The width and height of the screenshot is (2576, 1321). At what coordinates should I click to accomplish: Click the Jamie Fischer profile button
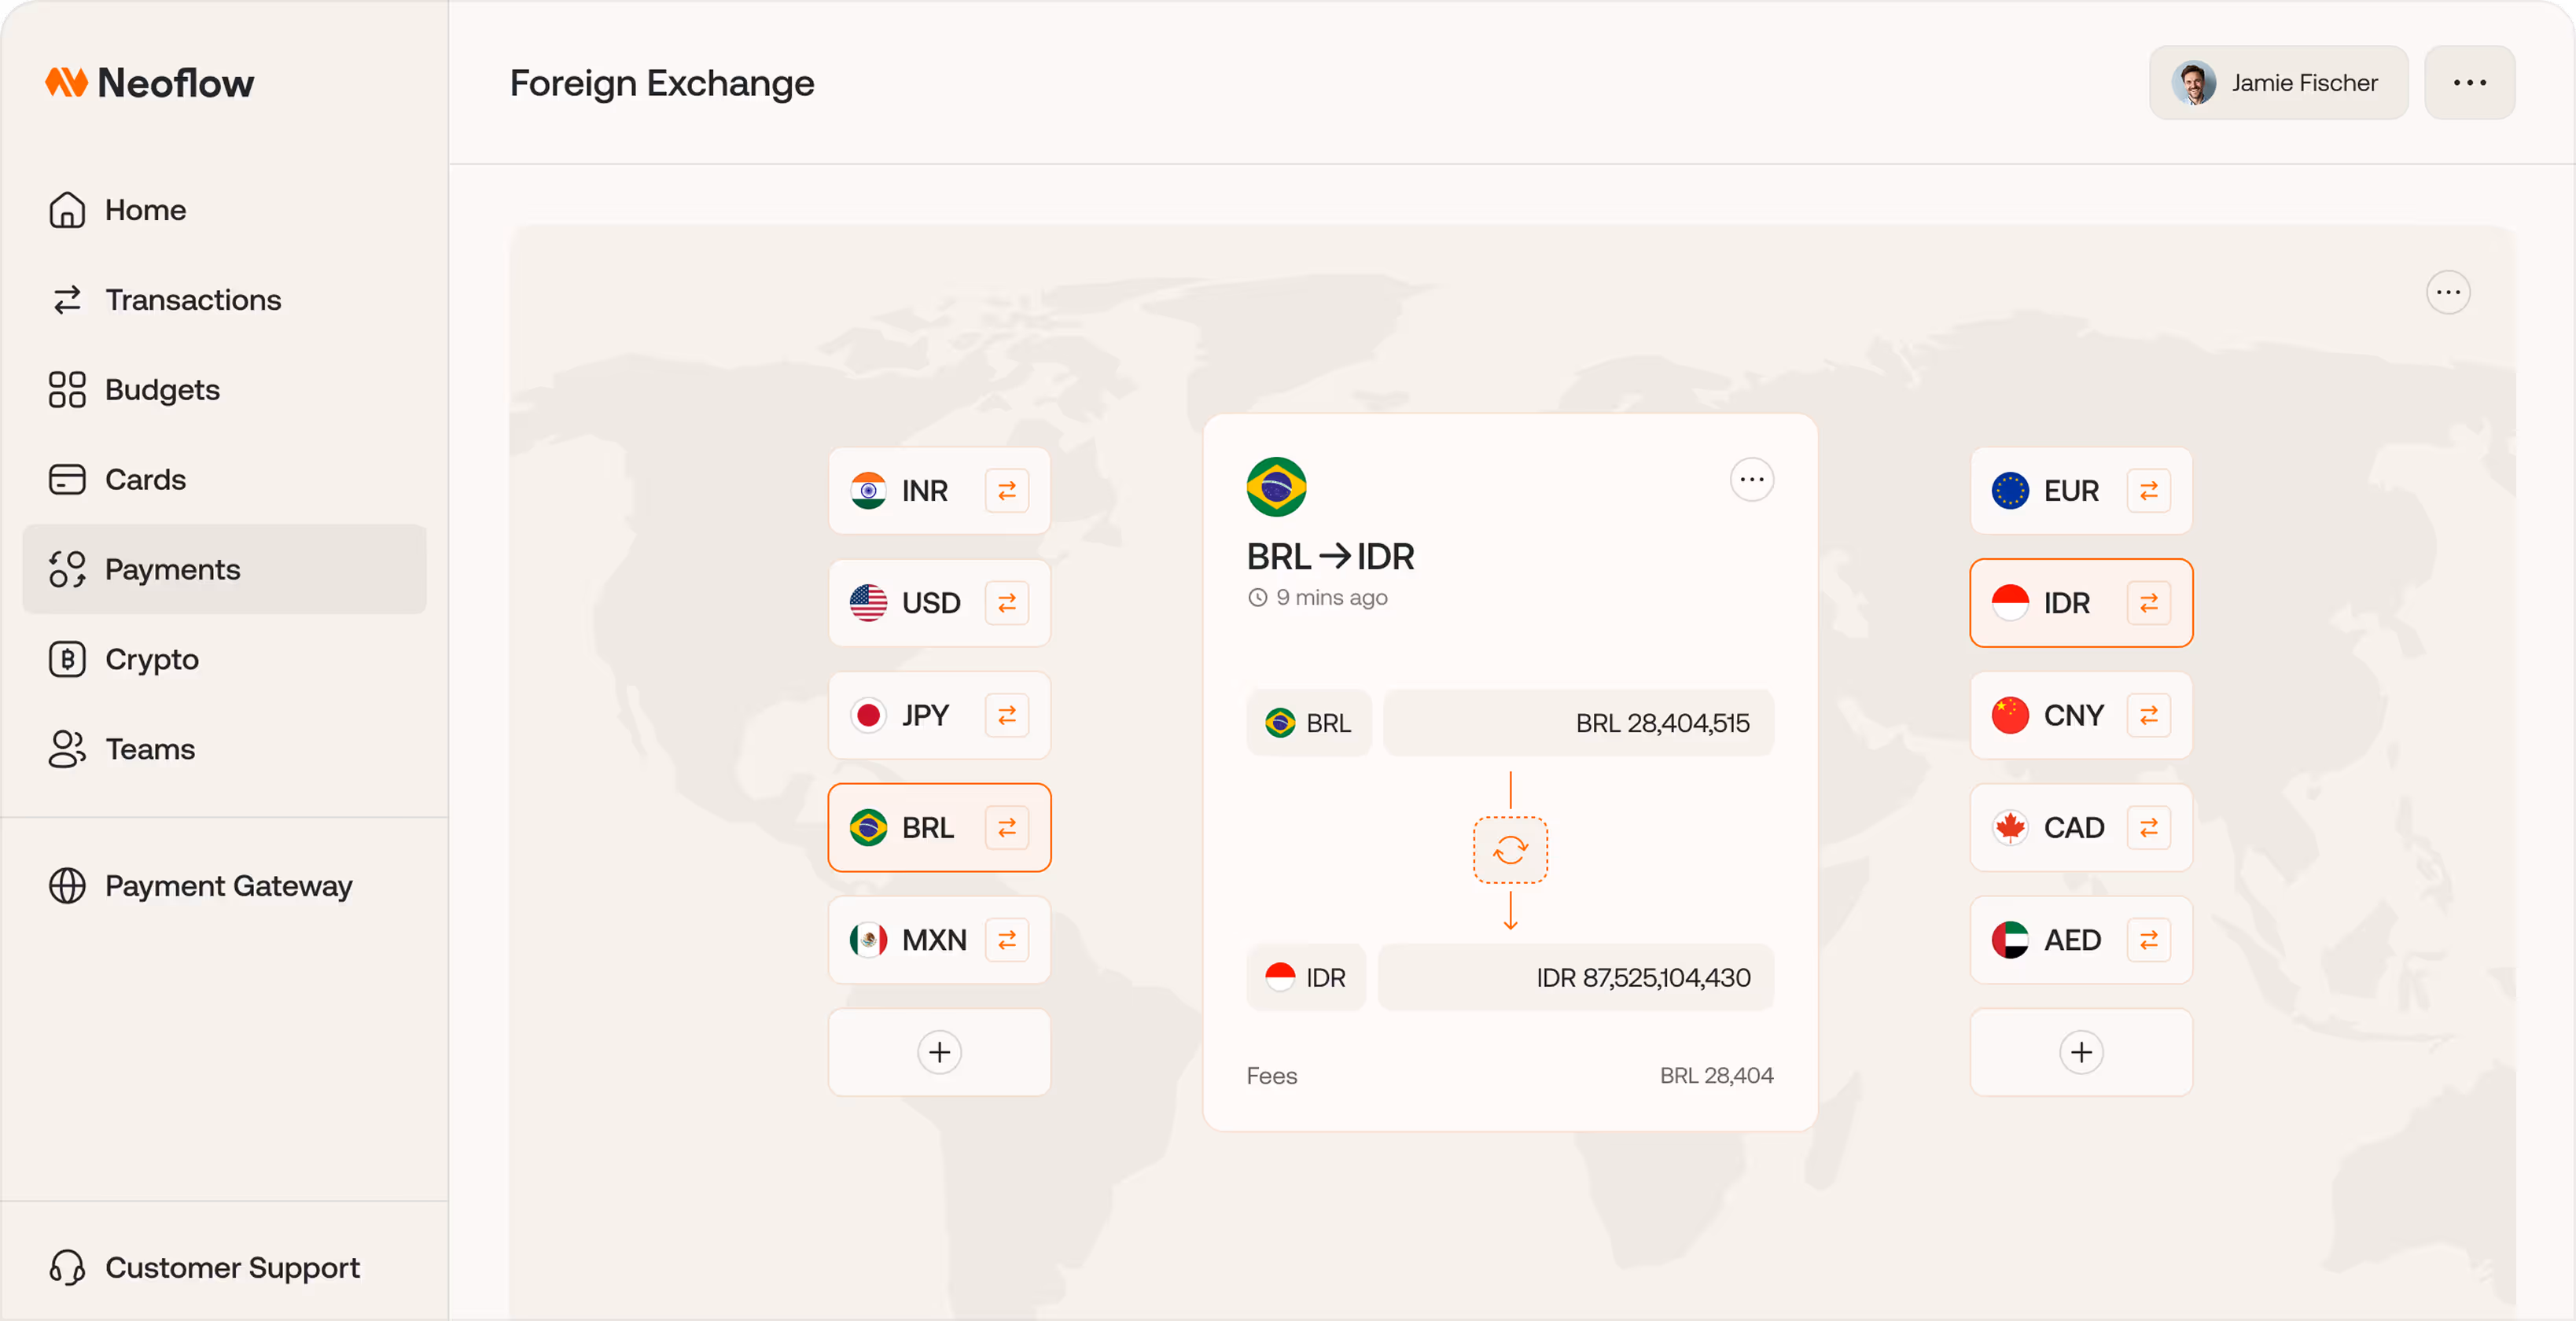[x=2278, y=82]
